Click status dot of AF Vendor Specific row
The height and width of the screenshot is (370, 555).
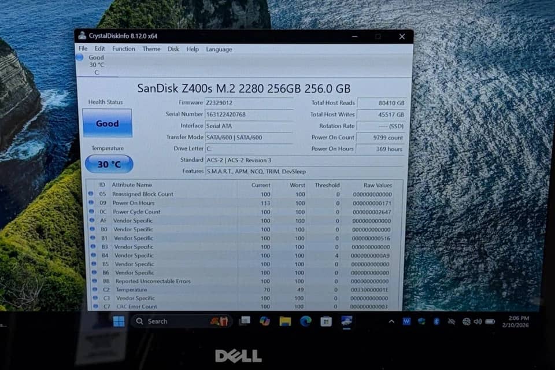coord(92,220)
